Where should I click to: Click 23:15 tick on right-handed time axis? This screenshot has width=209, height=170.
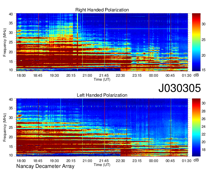coord(137,75)
